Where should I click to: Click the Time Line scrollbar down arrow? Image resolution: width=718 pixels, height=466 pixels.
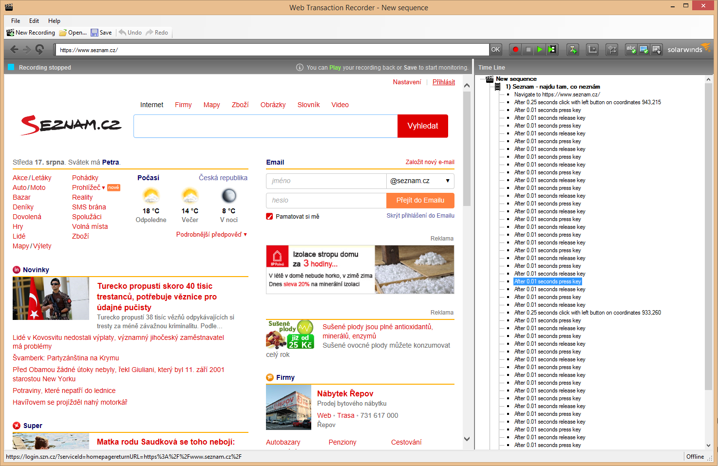point(709,445)
